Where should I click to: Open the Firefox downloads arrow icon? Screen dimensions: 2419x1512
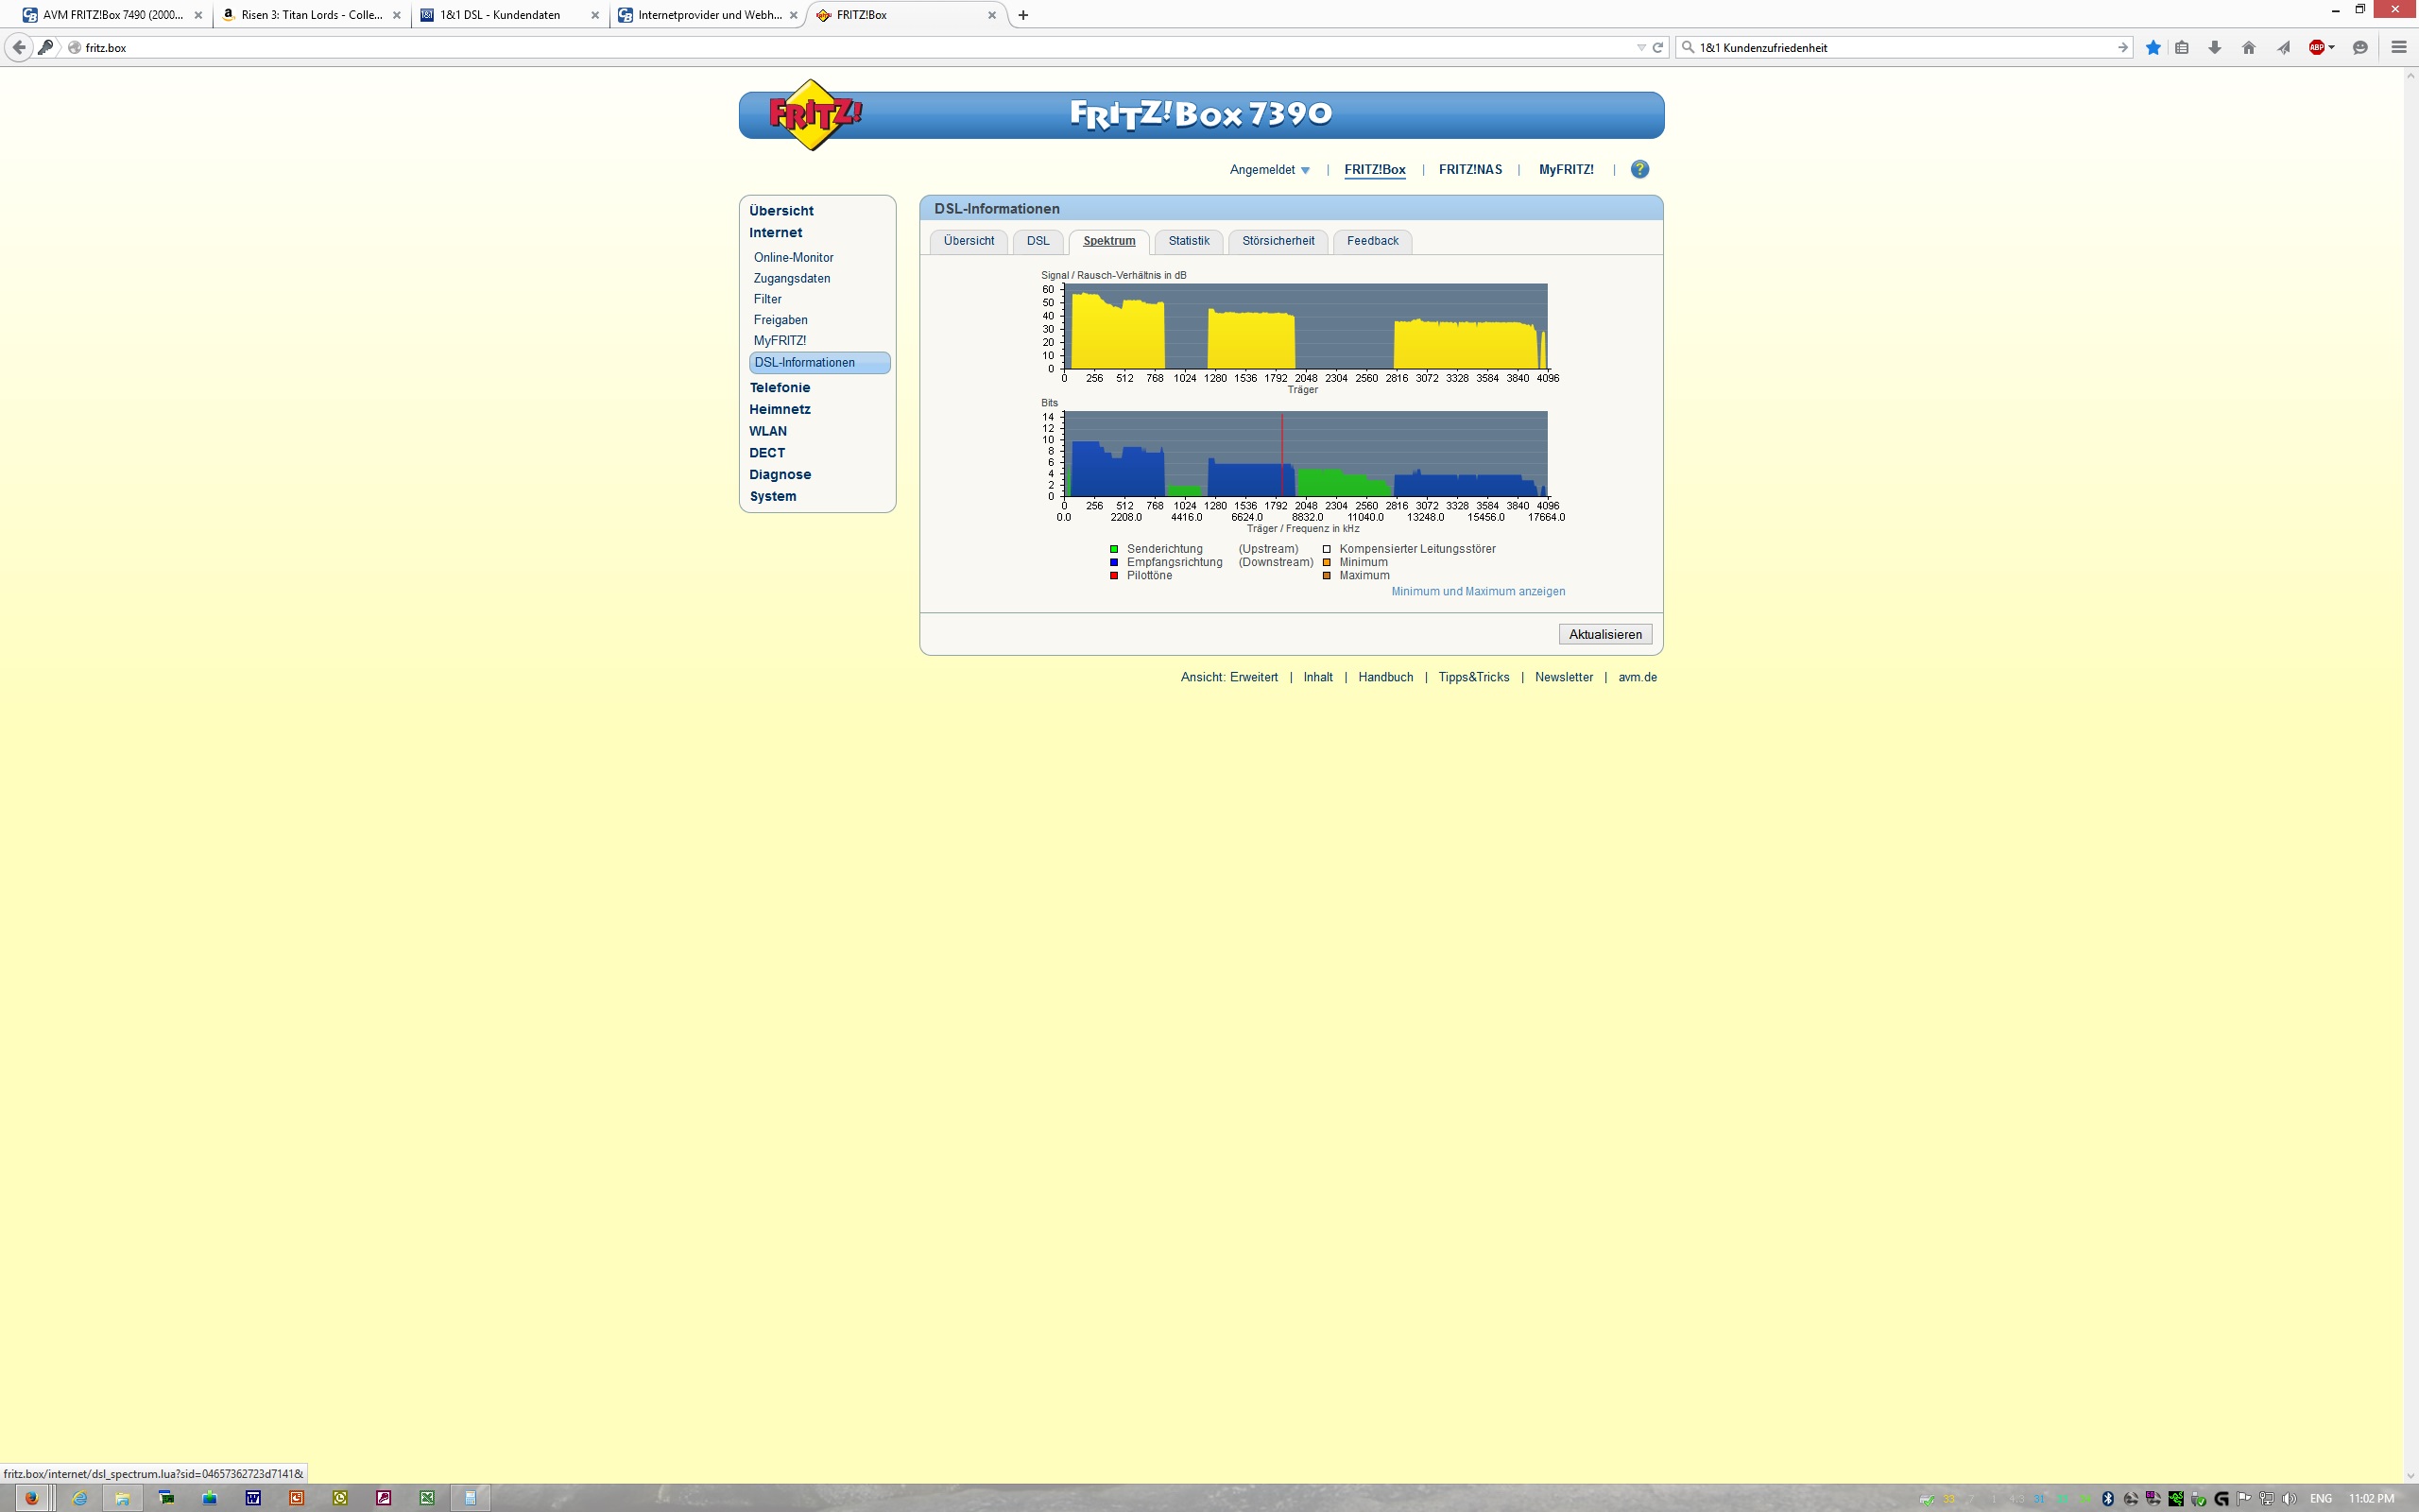tap(2215, 47)
